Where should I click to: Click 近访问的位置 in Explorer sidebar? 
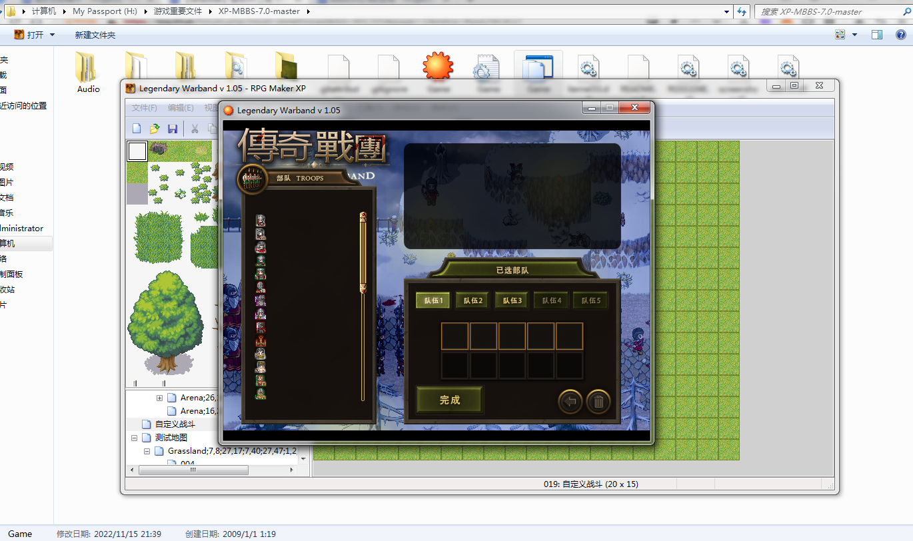tap(23, 105)
